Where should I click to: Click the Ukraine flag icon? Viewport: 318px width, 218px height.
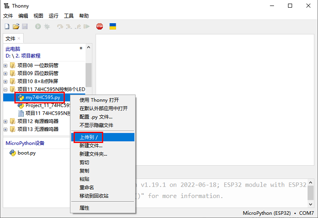113,26
